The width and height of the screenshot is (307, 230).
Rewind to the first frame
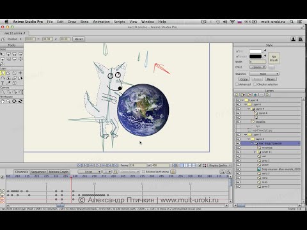[79, 165]
